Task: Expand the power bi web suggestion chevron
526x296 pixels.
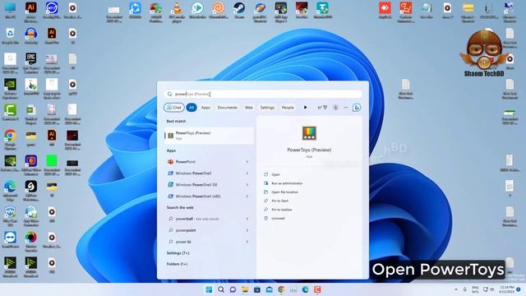Action: 247,242
